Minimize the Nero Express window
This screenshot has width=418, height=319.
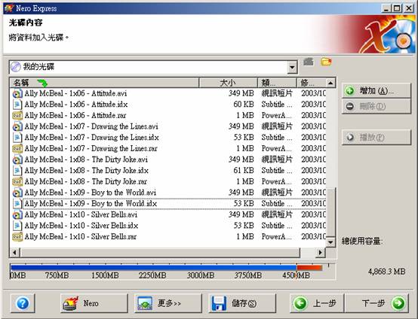click(386, 8)
